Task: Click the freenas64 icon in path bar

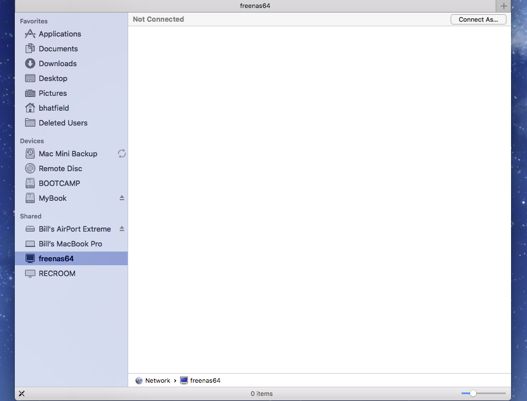Action: pyautogui.click(x=184, y=380)
